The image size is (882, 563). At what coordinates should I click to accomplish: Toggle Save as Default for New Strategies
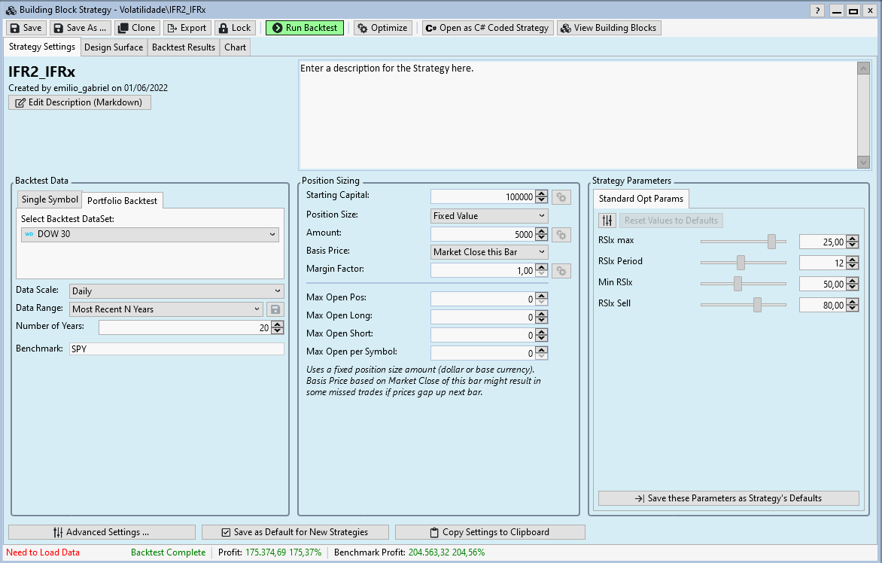click(295, 532)
